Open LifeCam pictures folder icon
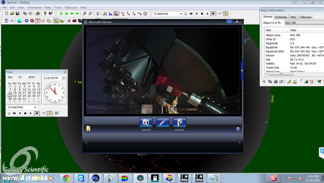The image size is (324, 183). pyautogui.click(x=88, y=129)
